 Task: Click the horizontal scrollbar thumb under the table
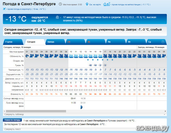tap(36, 111)
